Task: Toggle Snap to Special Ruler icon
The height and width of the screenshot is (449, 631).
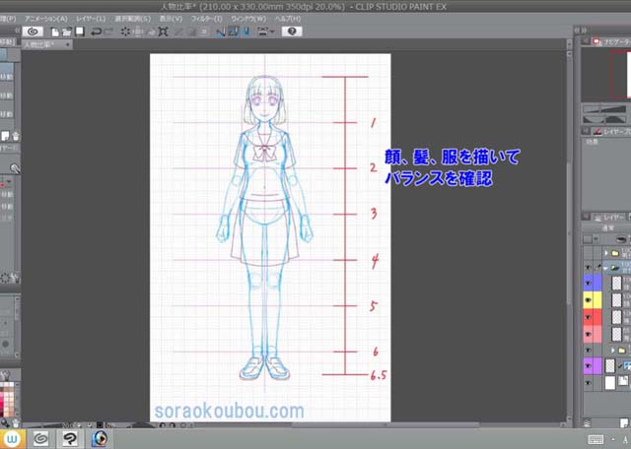Action: [x=234, y=32]
